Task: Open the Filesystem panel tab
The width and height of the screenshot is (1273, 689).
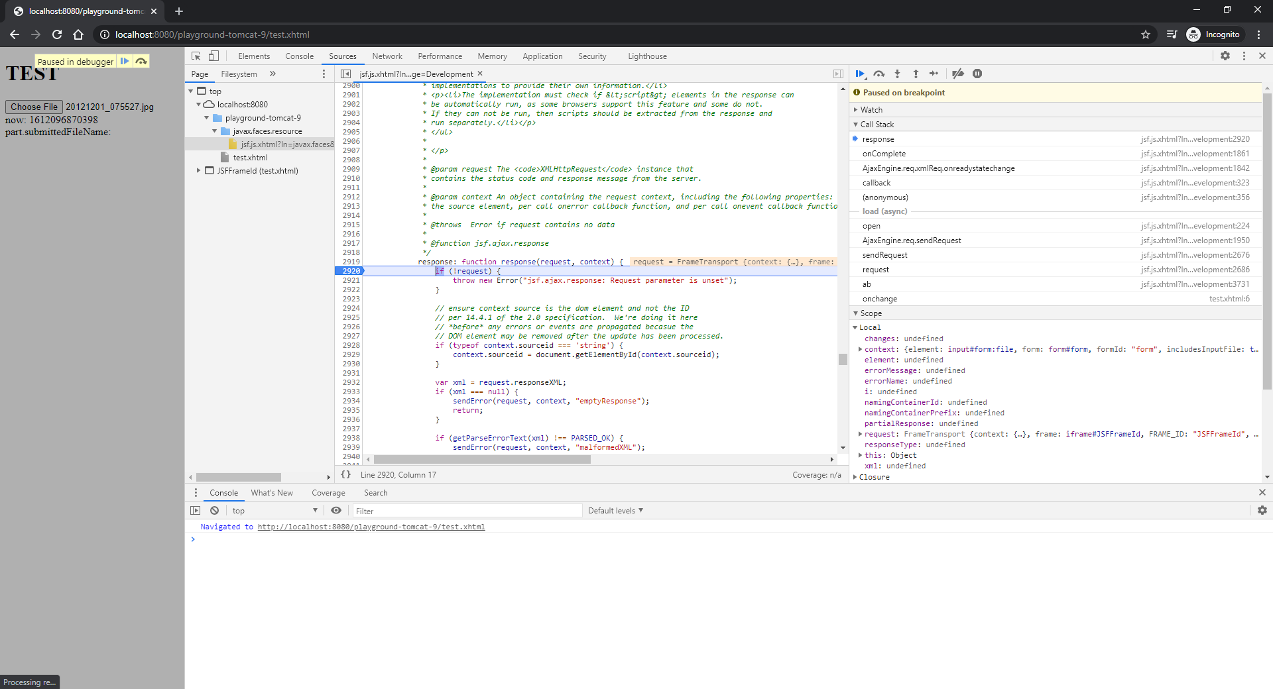Action: click(239, 74)
